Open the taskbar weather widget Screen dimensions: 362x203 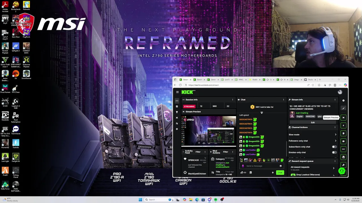coord(10,200)
